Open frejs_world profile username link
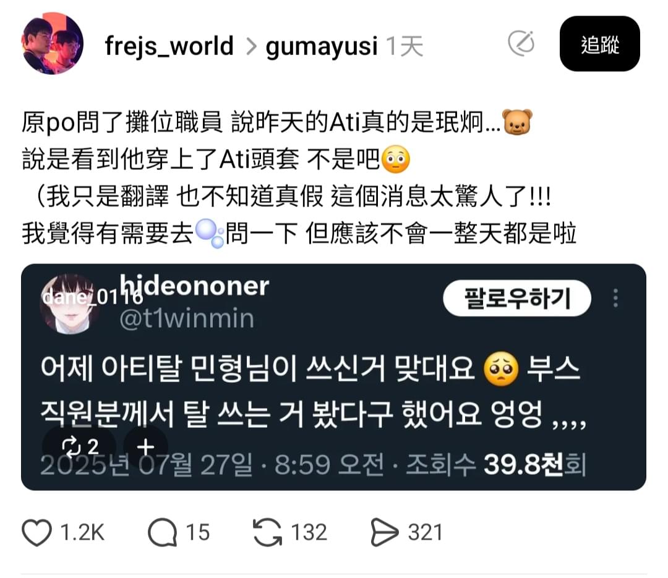The width and height of the screenshot is (668, 578). pyautogui.click(x=169, y=46)
